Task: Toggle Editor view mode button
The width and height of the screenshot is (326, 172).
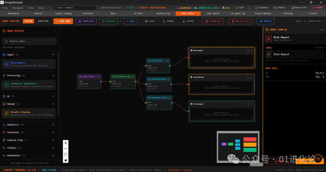Action: pyautogui.click(x=28, y=21)
